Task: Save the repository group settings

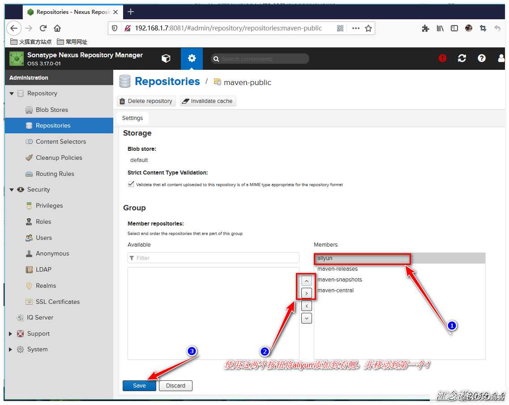Action: (139, 386)
